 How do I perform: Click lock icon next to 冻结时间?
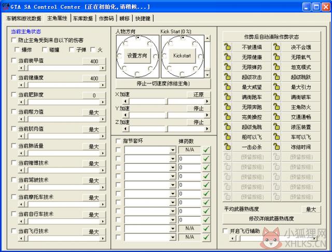click(x=276, y=147)
